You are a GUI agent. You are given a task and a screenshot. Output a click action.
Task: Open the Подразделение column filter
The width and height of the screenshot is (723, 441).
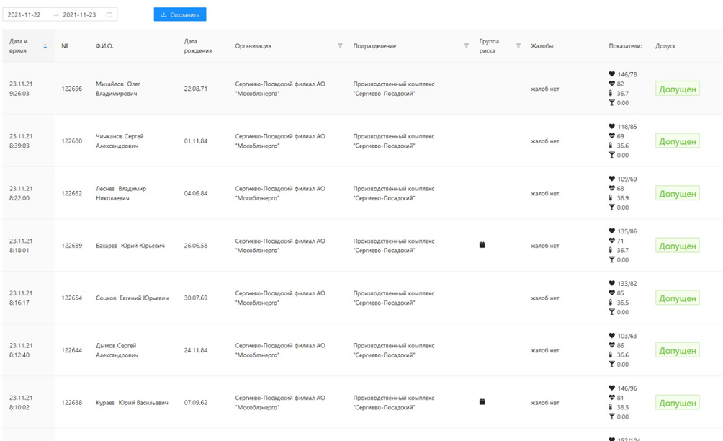pyautogui.click(x=467, y=46)
